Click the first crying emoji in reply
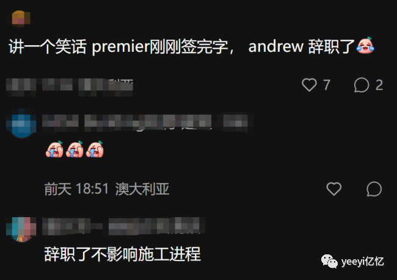 (x=54, y=149)
